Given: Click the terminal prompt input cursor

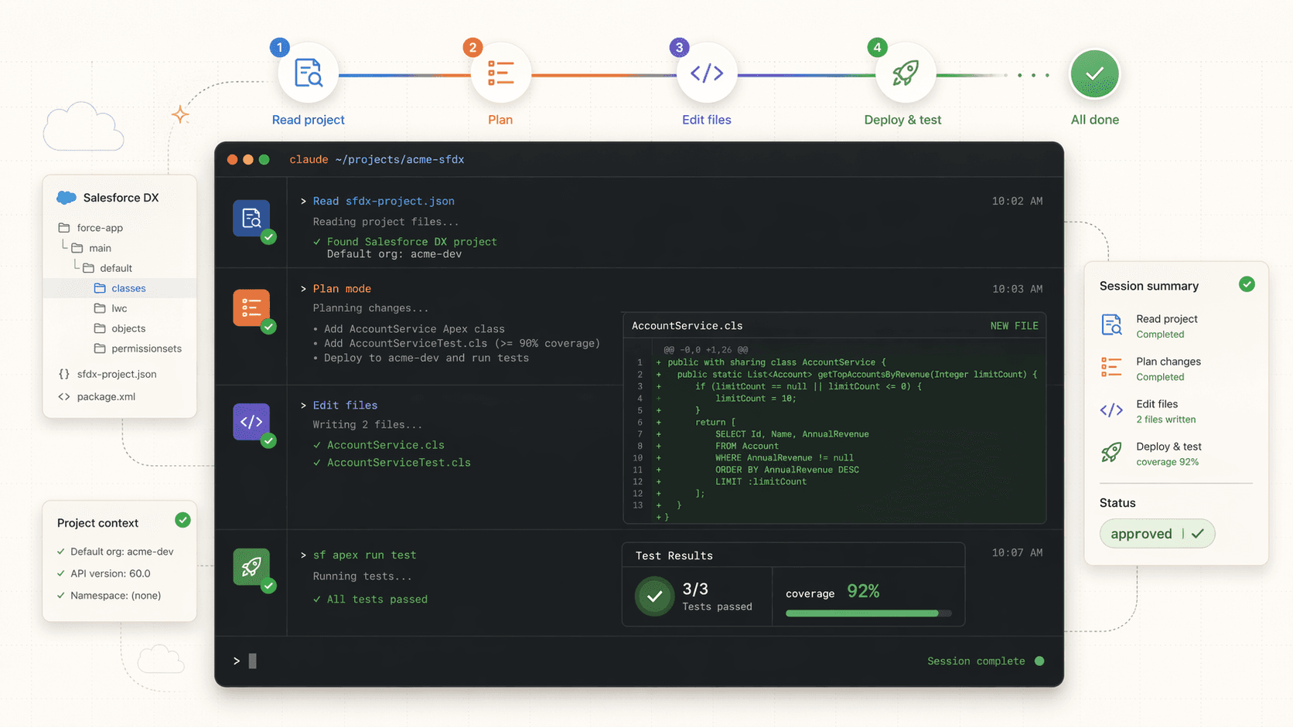Looking at the screenshot, I should coord(252,661).
